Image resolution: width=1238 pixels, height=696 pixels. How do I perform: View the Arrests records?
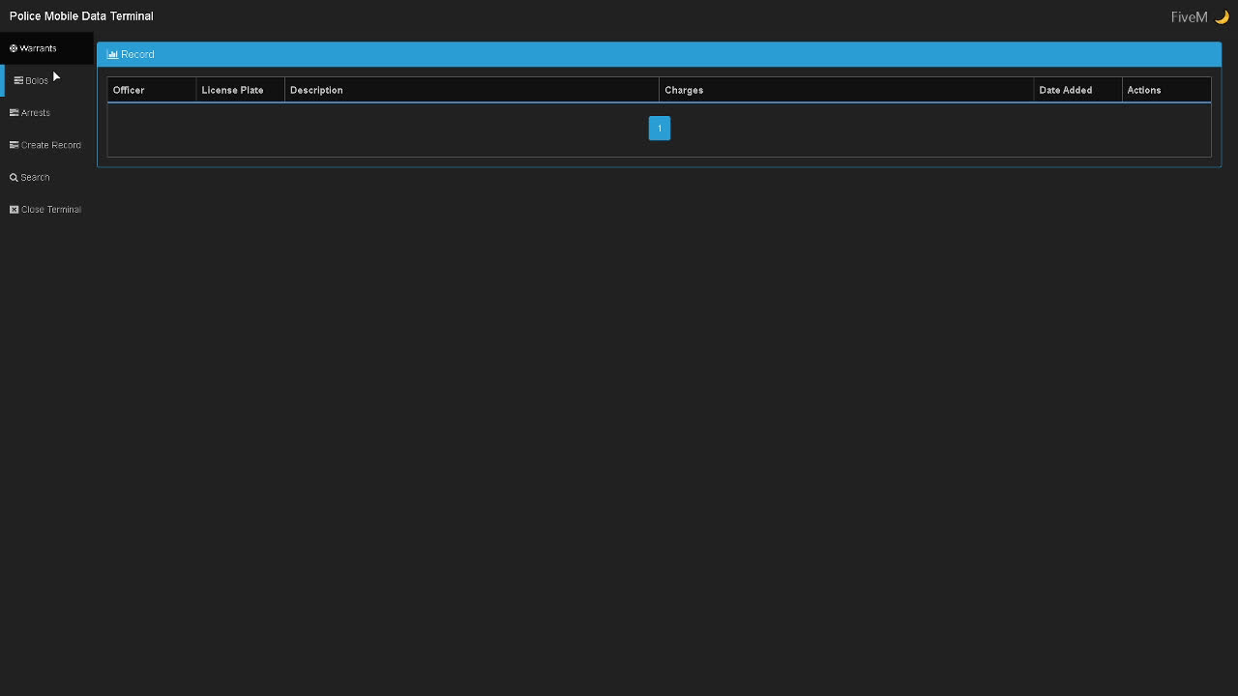(x=36, y=112)
